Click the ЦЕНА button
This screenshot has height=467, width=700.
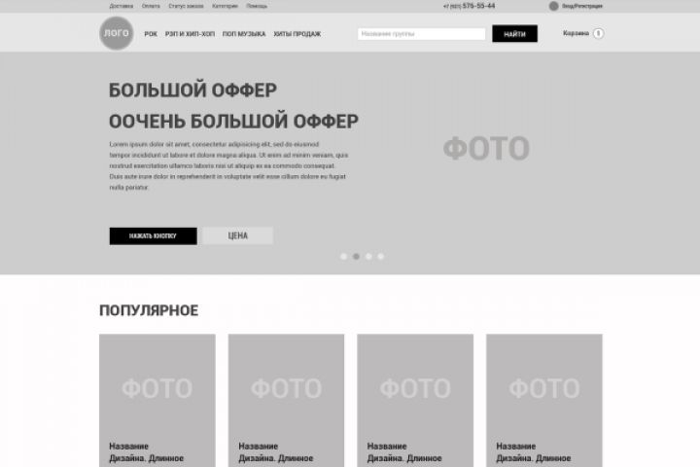237,235
